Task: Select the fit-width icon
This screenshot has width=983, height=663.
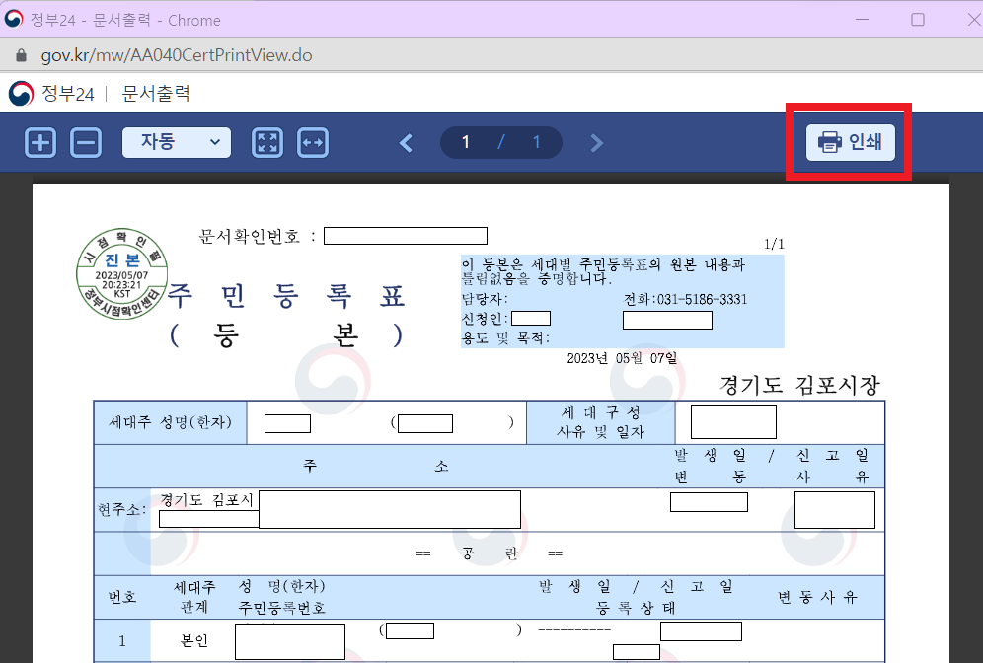Action: click(312, 142)
